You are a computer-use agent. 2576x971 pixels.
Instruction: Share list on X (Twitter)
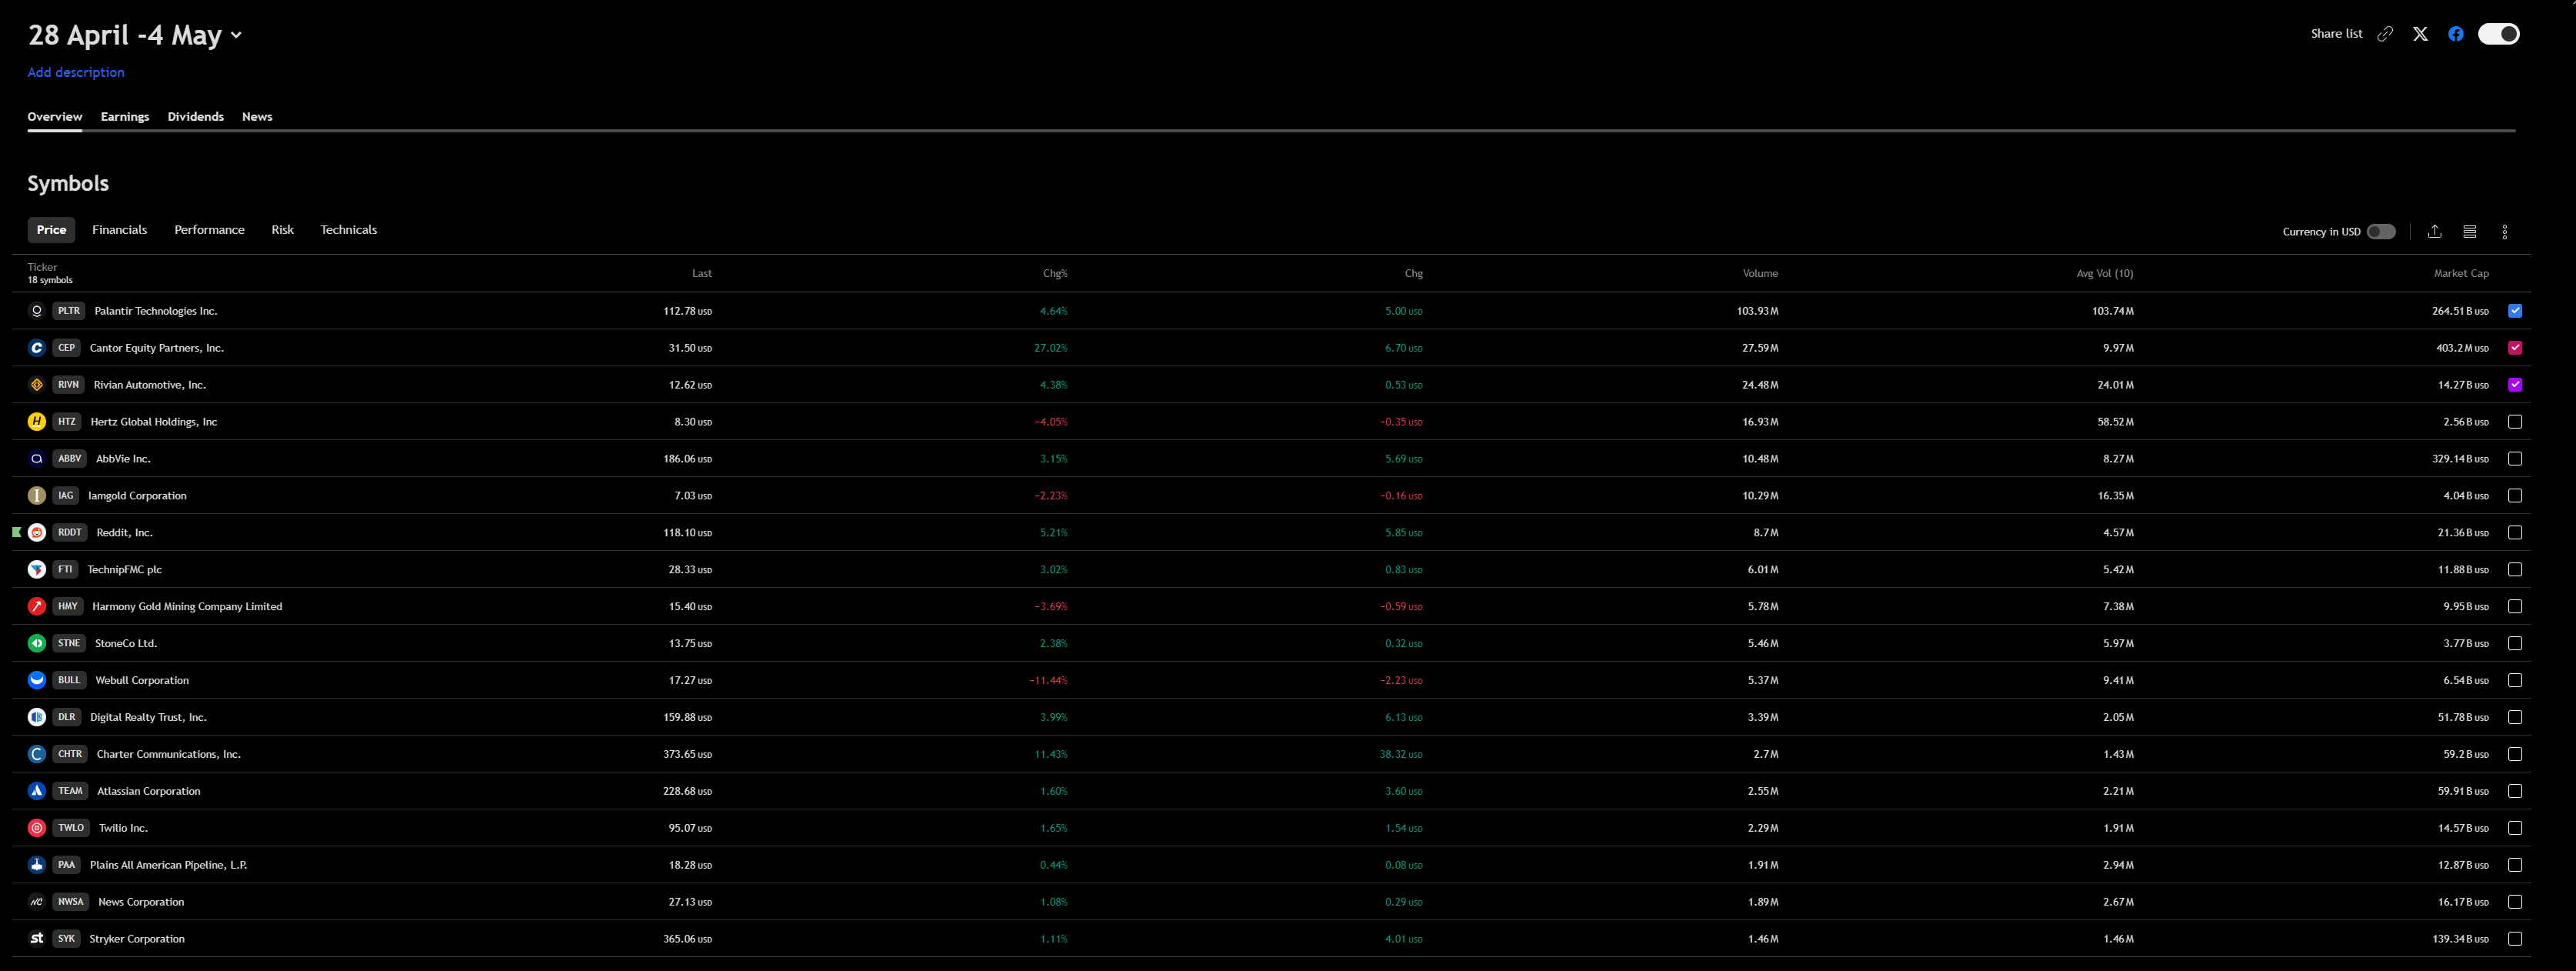(x=2420, y=34)
